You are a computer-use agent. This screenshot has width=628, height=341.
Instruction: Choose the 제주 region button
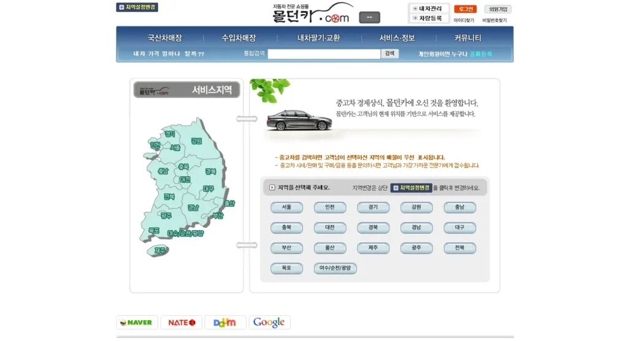(373, 248)
